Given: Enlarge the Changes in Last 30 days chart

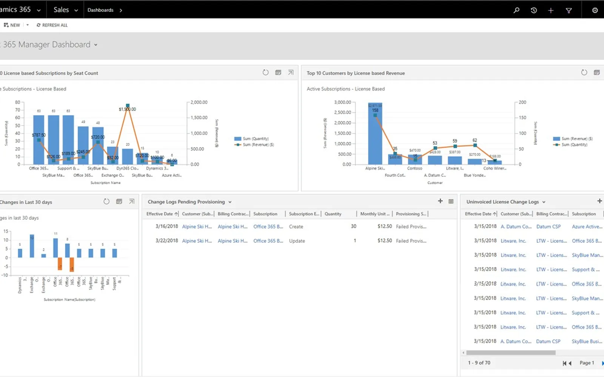Looking at the screenshot, I should (132, 202).
